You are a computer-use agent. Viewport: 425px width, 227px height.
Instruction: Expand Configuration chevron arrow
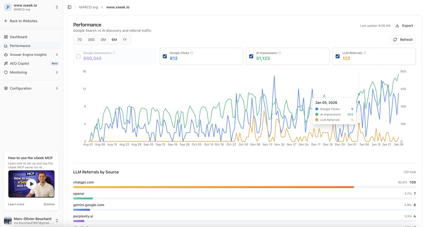point(57,88)
